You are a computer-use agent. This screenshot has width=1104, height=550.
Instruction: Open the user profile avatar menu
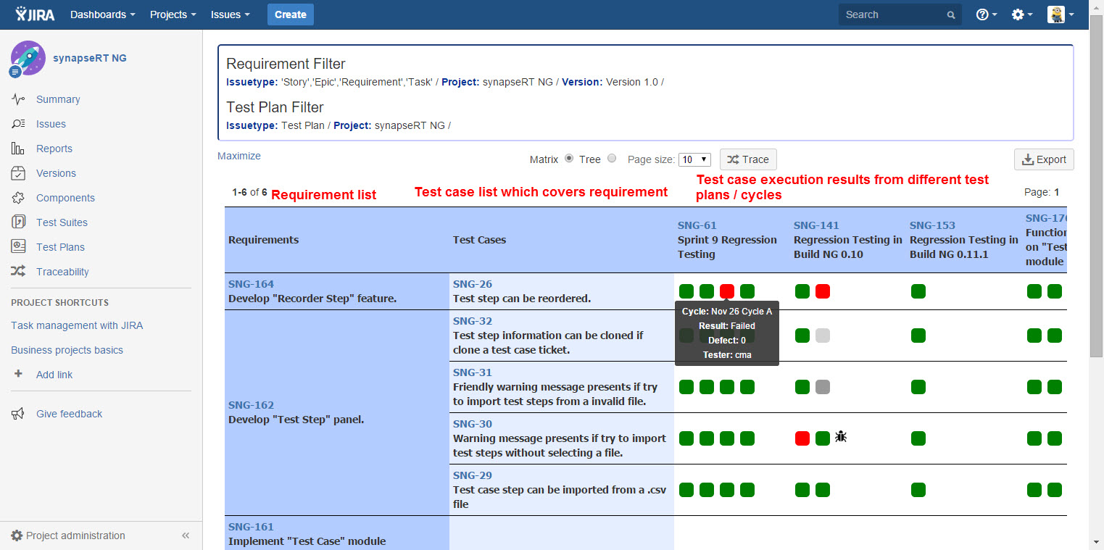pyautogui.click(x=1061, y=14)
